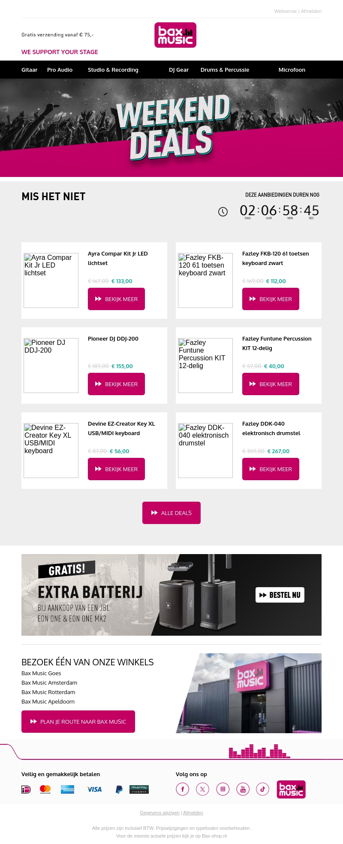Open the Bax Music Facebook page icon
Image resolution: width=343 pixels, height=844 pixels.
pyautogui.click(x=182, y=789)
